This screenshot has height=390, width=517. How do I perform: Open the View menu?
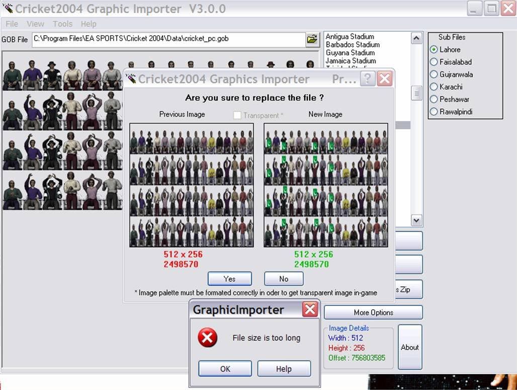35,24
